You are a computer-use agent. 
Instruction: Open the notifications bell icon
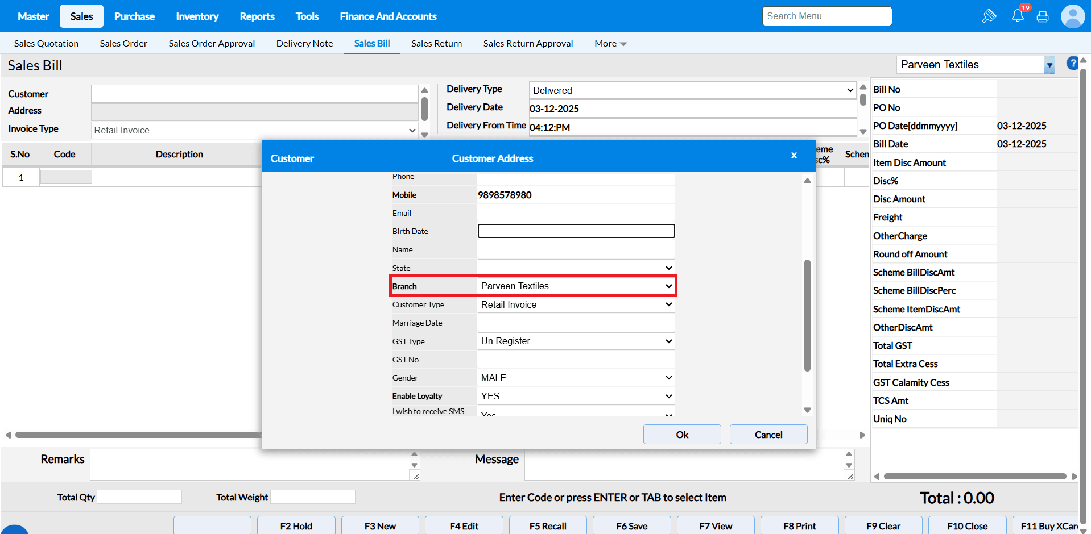(1018, 16)
